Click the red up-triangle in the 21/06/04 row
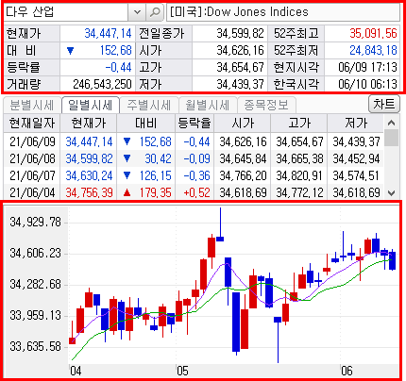 coord(127,192)
